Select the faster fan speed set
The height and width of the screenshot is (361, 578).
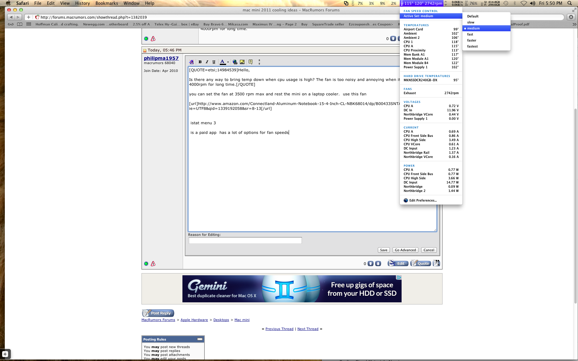coord(486,40)
